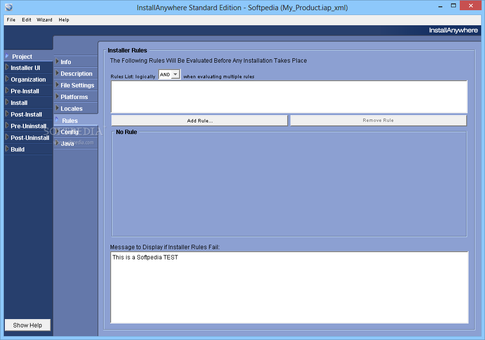Click the Remove Rule button

point(378,120)
